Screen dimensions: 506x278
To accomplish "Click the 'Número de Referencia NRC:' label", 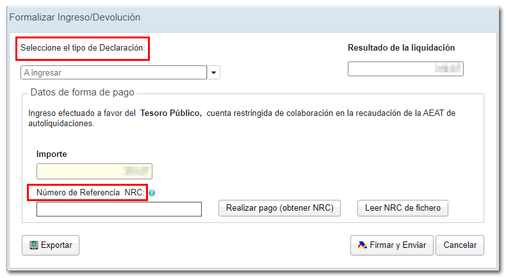I will pos(90,192).
